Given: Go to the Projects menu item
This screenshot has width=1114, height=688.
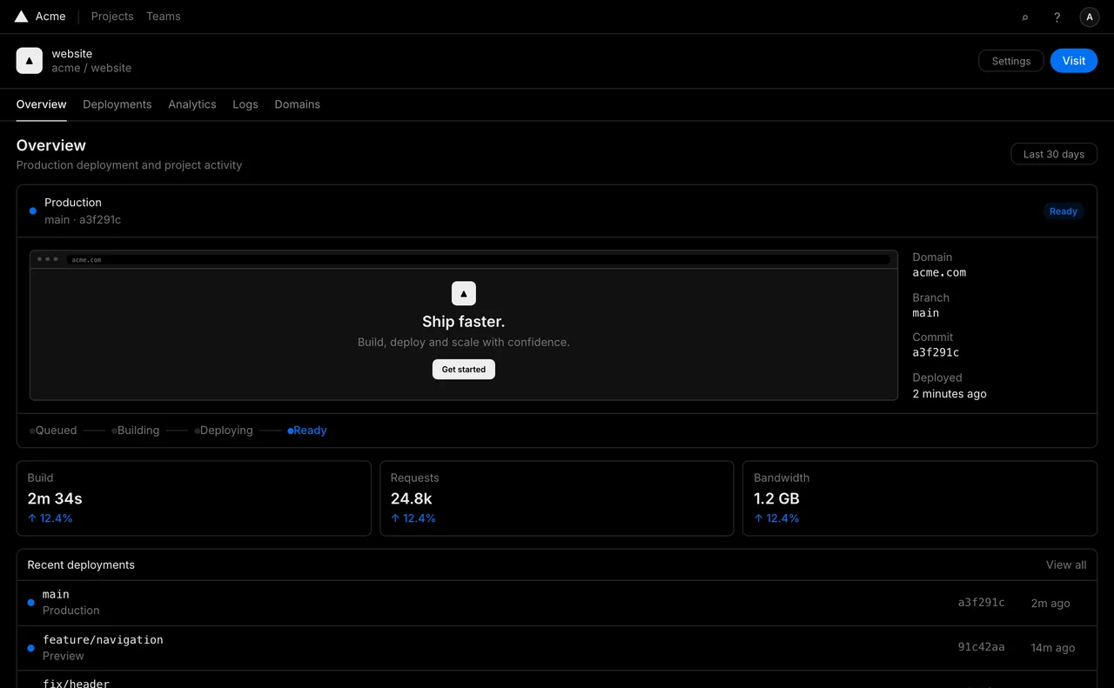Looking at the screenshot, I should coord(112,17).
